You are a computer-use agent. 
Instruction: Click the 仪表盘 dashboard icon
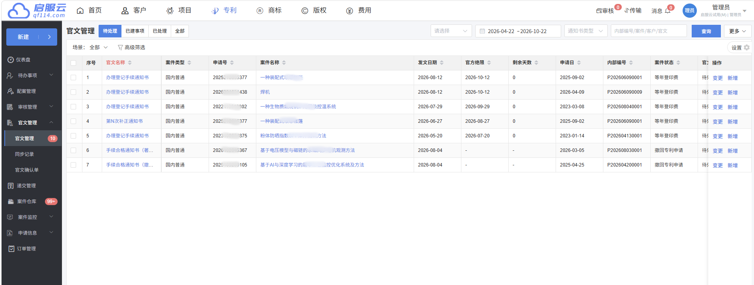tap(11, 60)
